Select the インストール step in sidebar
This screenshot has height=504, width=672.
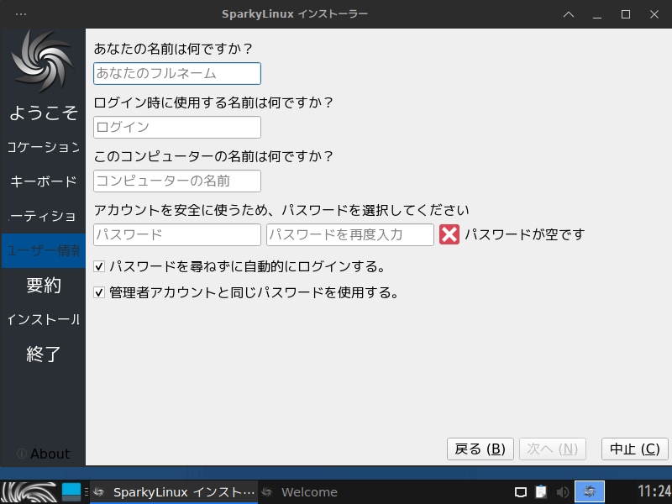44,319
